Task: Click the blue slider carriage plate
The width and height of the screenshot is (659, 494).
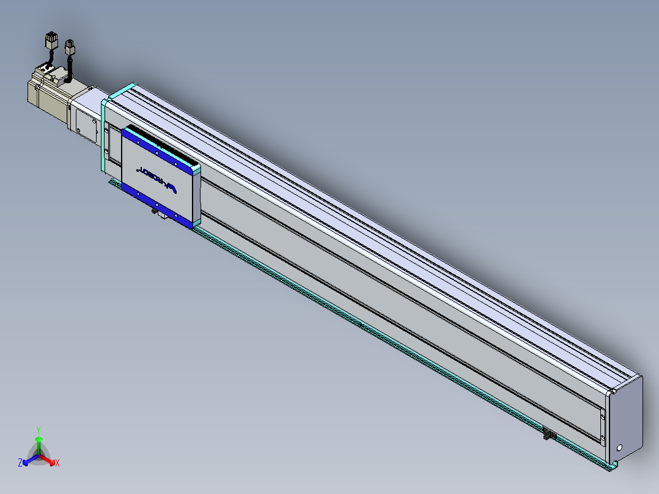Action: pos(160,177)
